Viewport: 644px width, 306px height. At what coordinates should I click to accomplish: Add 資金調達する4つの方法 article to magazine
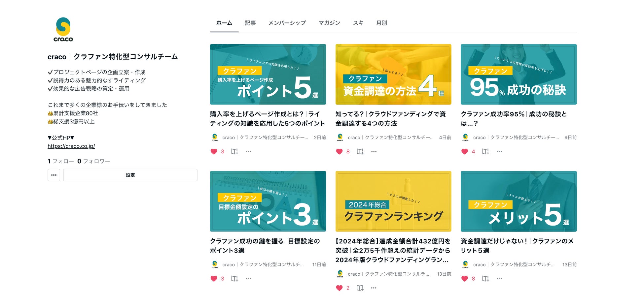click(360, 152)
